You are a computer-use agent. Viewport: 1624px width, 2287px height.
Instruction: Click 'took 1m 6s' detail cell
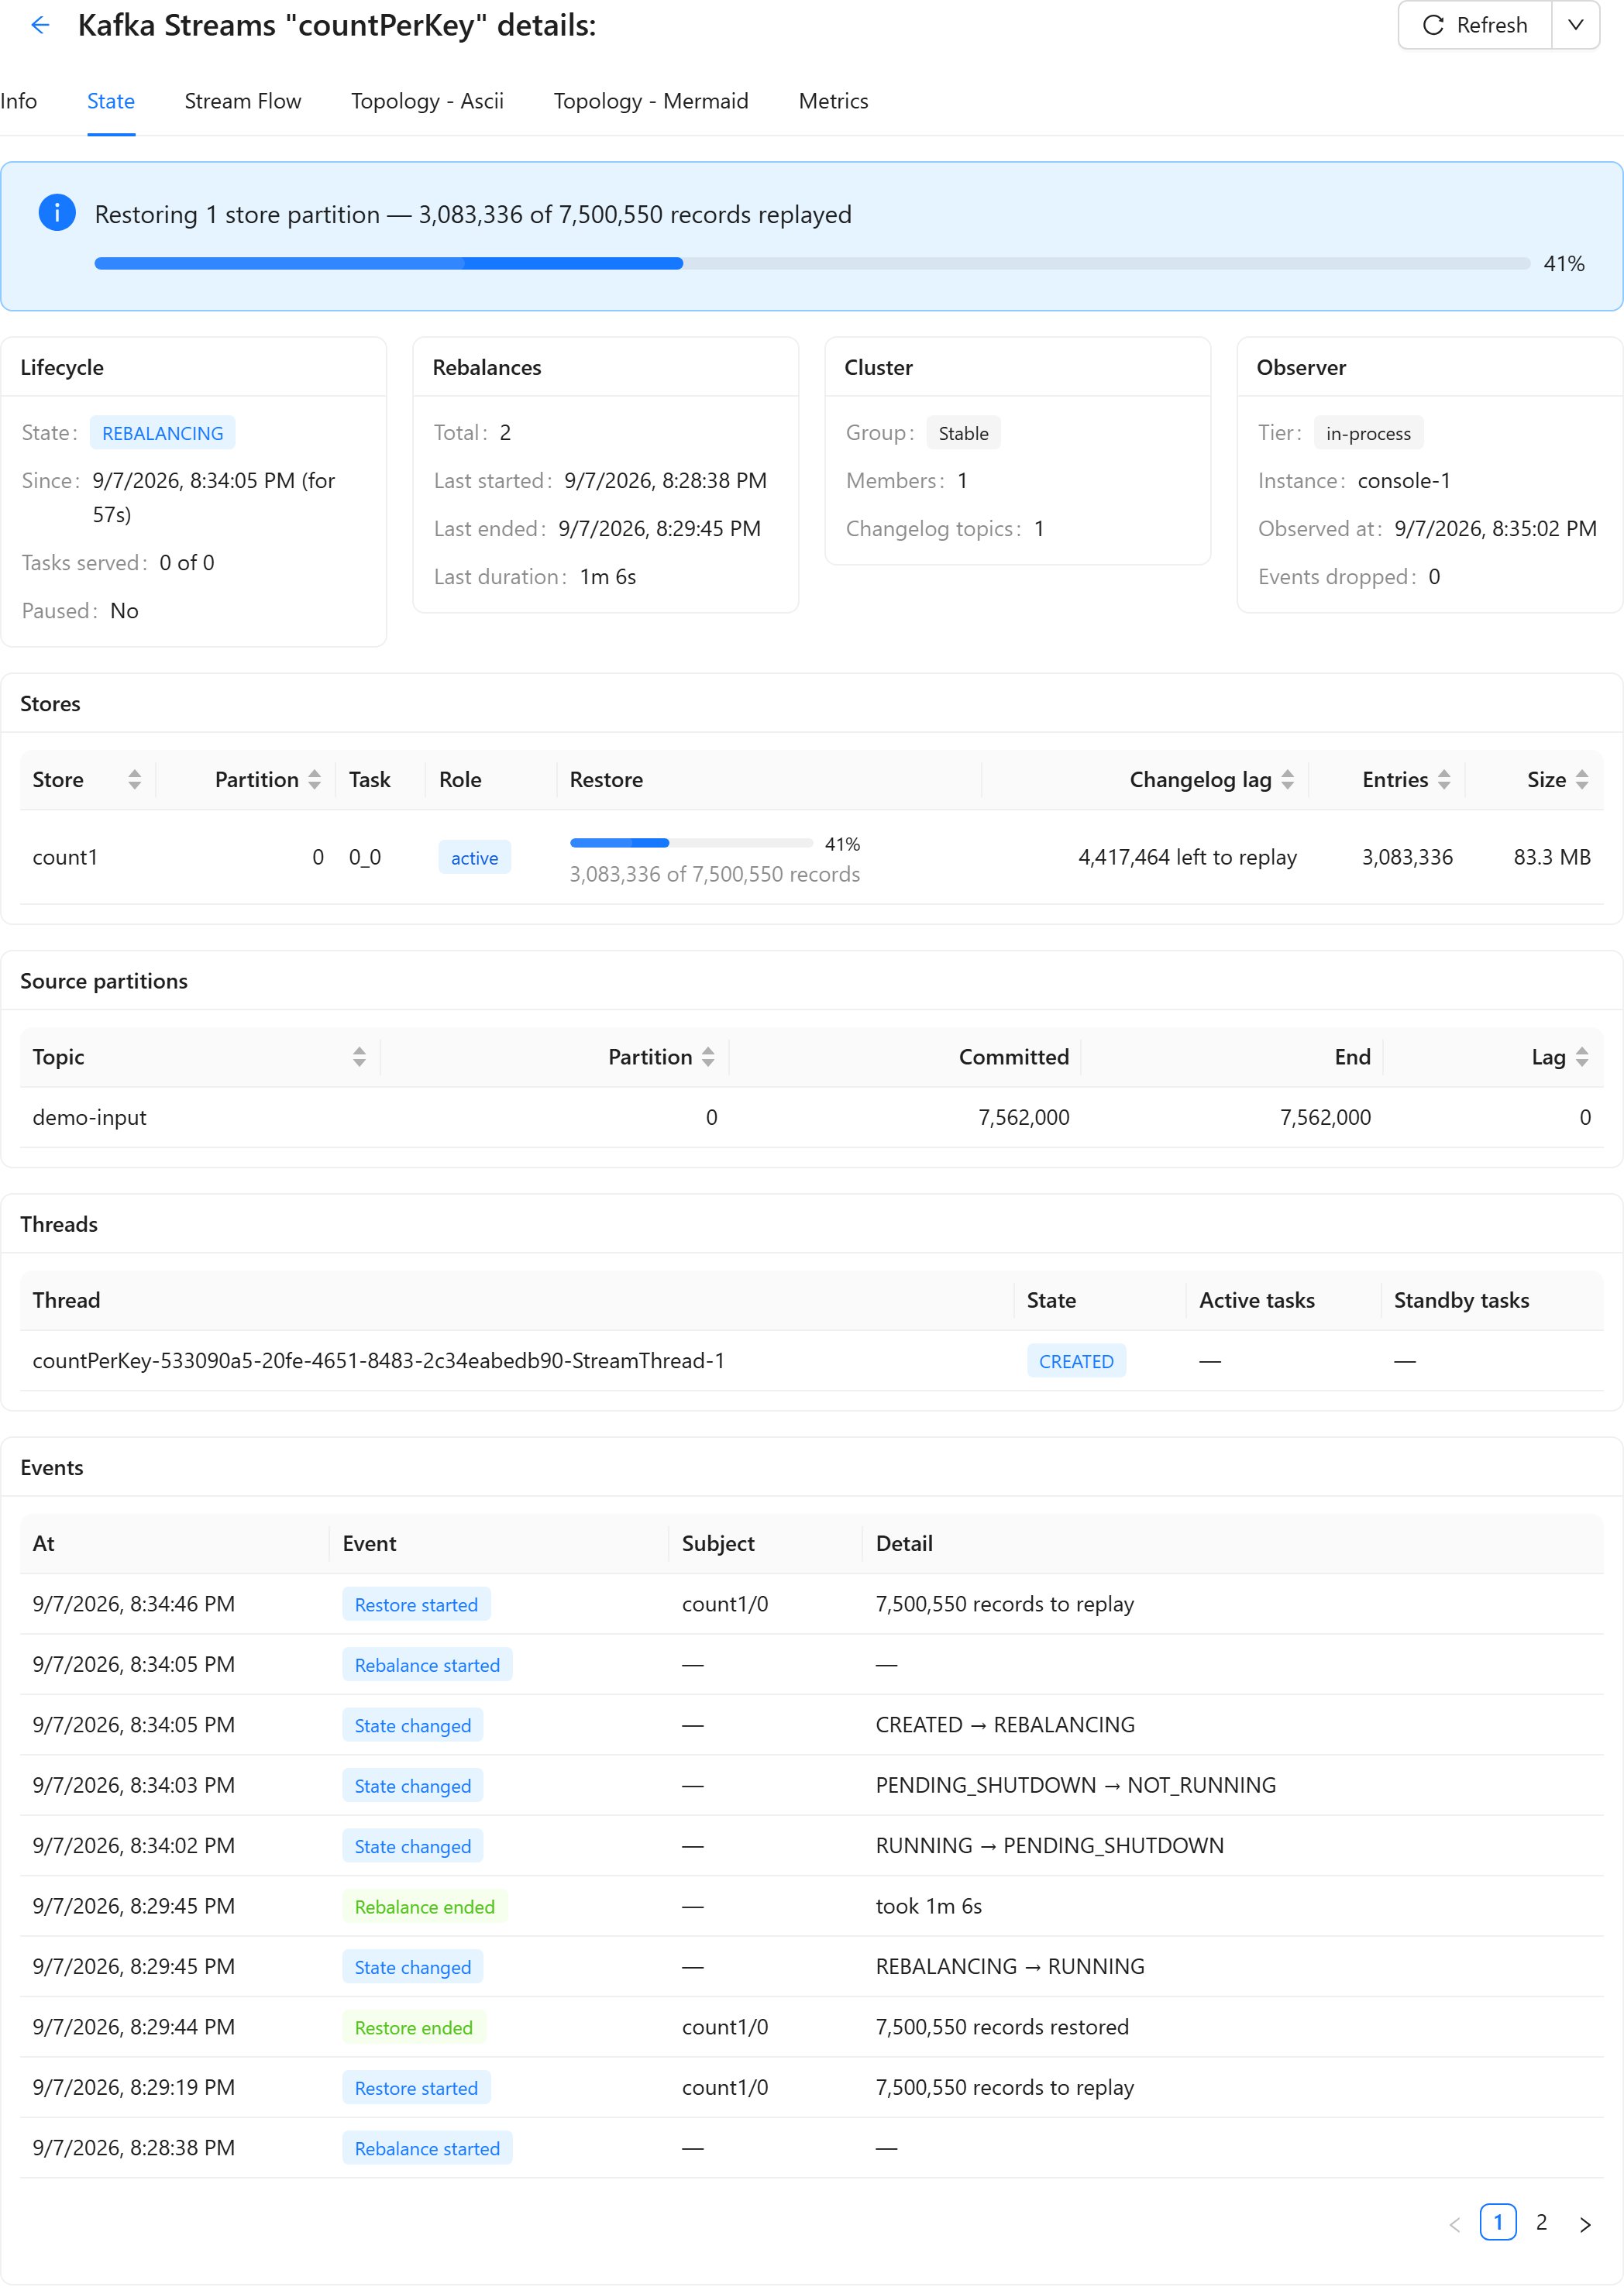click(x=929, y=1906)
